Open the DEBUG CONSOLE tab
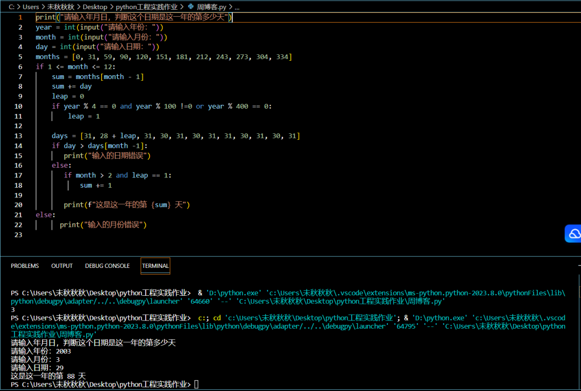This screenshot has height=391, width=581. point(108,266)
